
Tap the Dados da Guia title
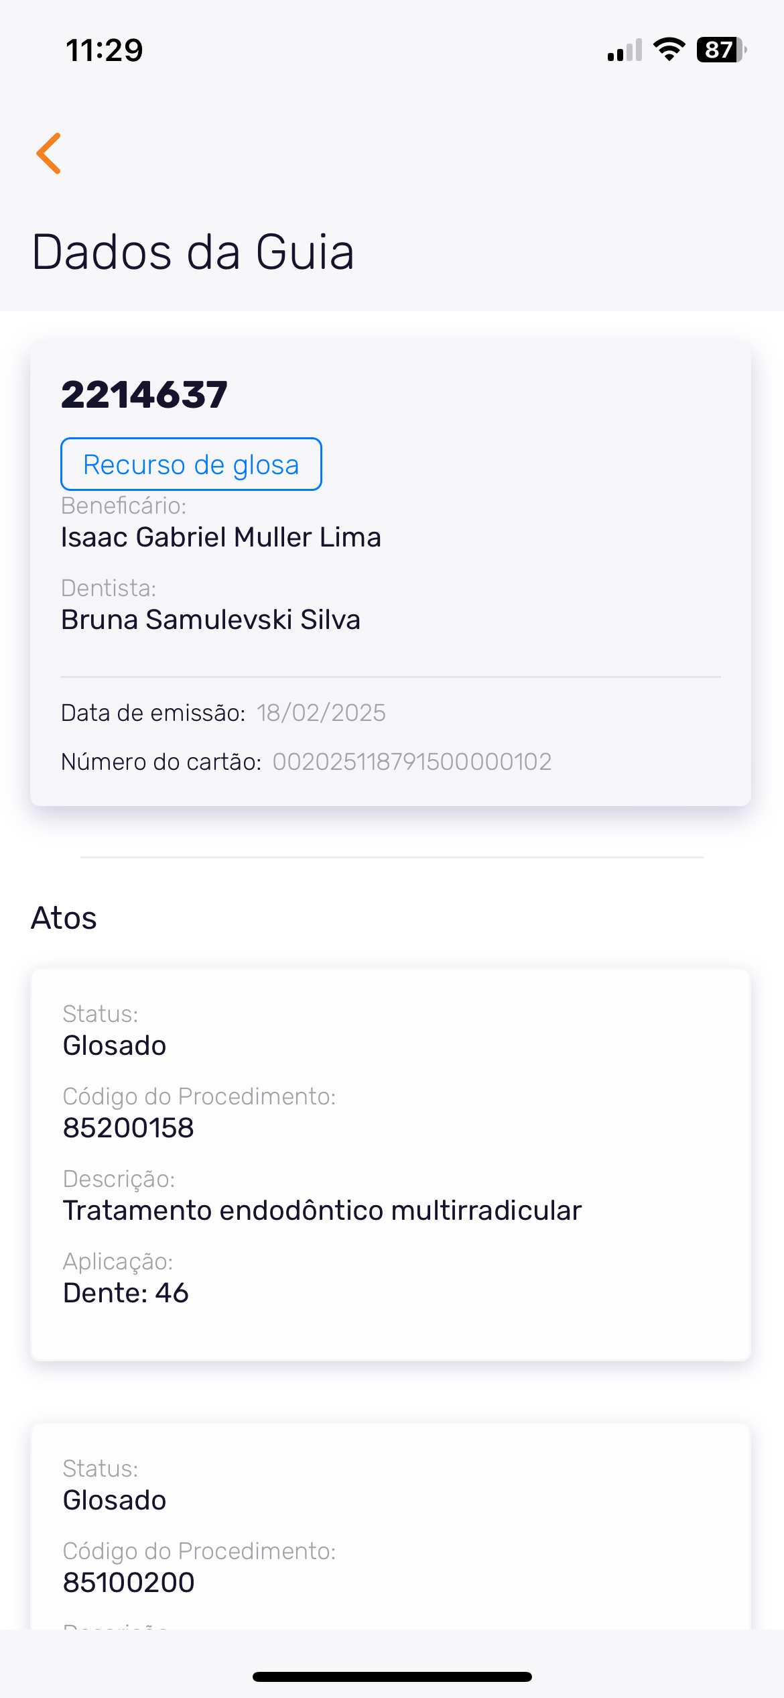[193, 253]
